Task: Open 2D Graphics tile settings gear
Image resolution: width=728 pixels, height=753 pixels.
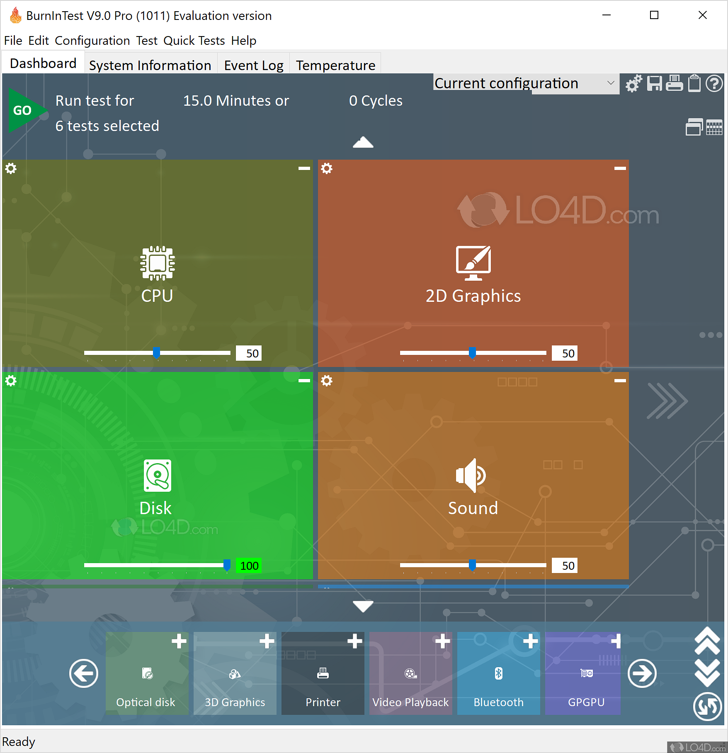Action: pos(327,168)
